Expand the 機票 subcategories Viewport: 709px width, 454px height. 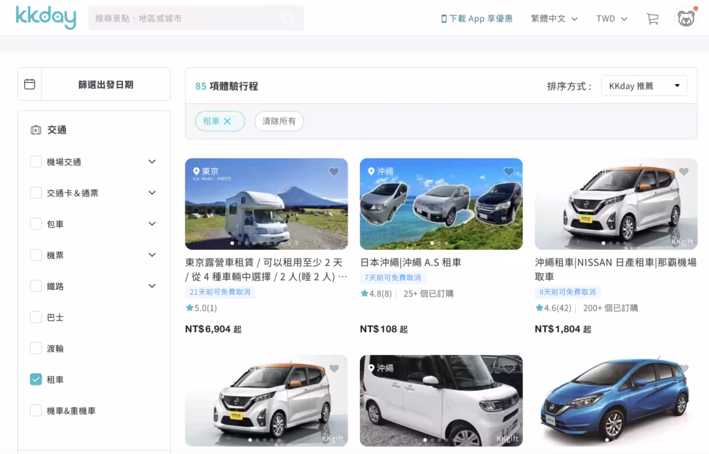point(152,255)
